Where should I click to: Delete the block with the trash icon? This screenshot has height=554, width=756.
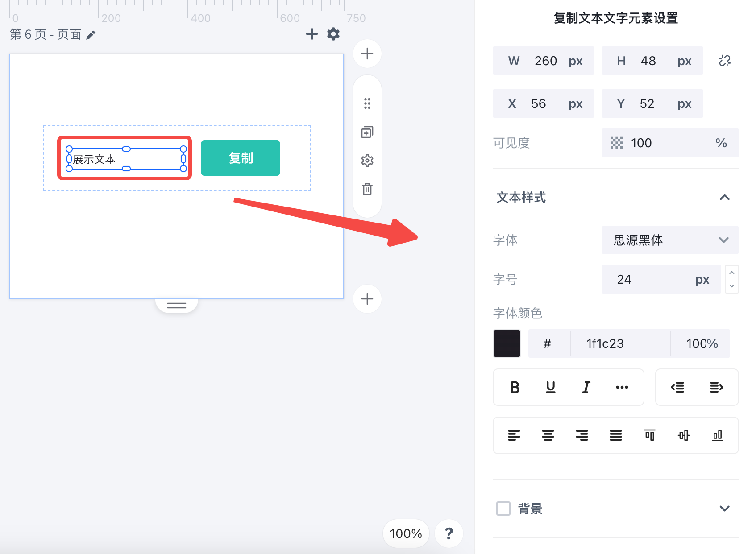(367, 189)
